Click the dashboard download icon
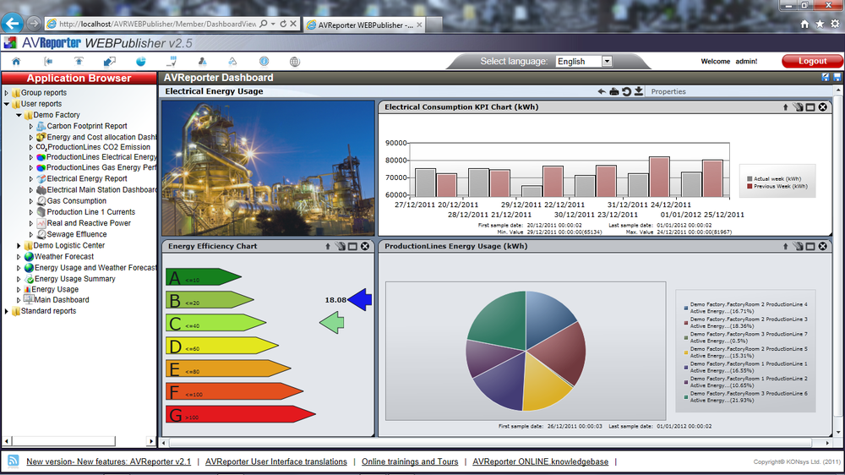 tap(639, 91)
